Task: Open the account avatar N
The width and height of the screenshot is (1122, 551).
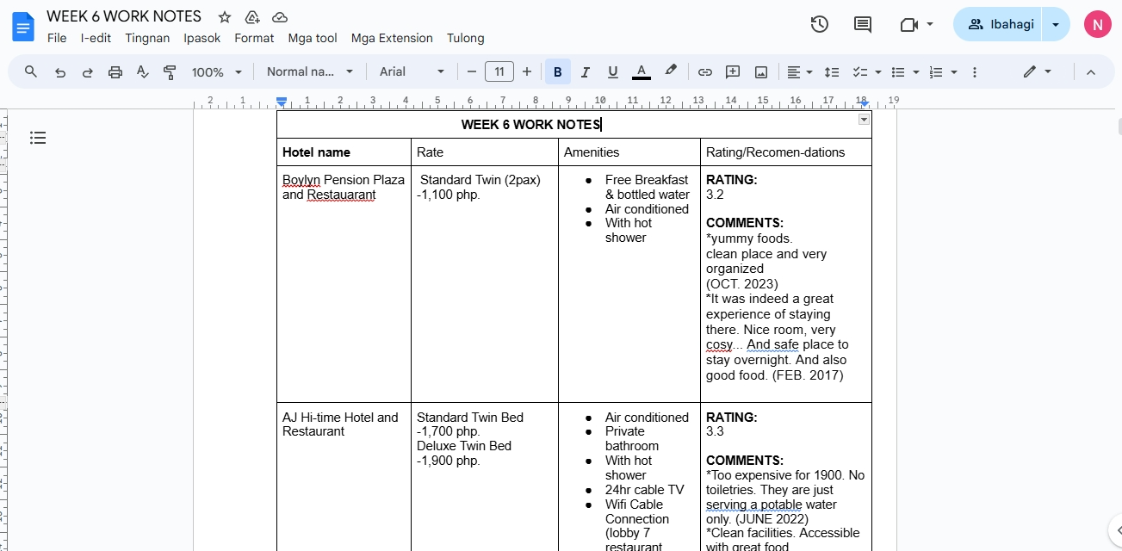Action: pos(1097,24)
